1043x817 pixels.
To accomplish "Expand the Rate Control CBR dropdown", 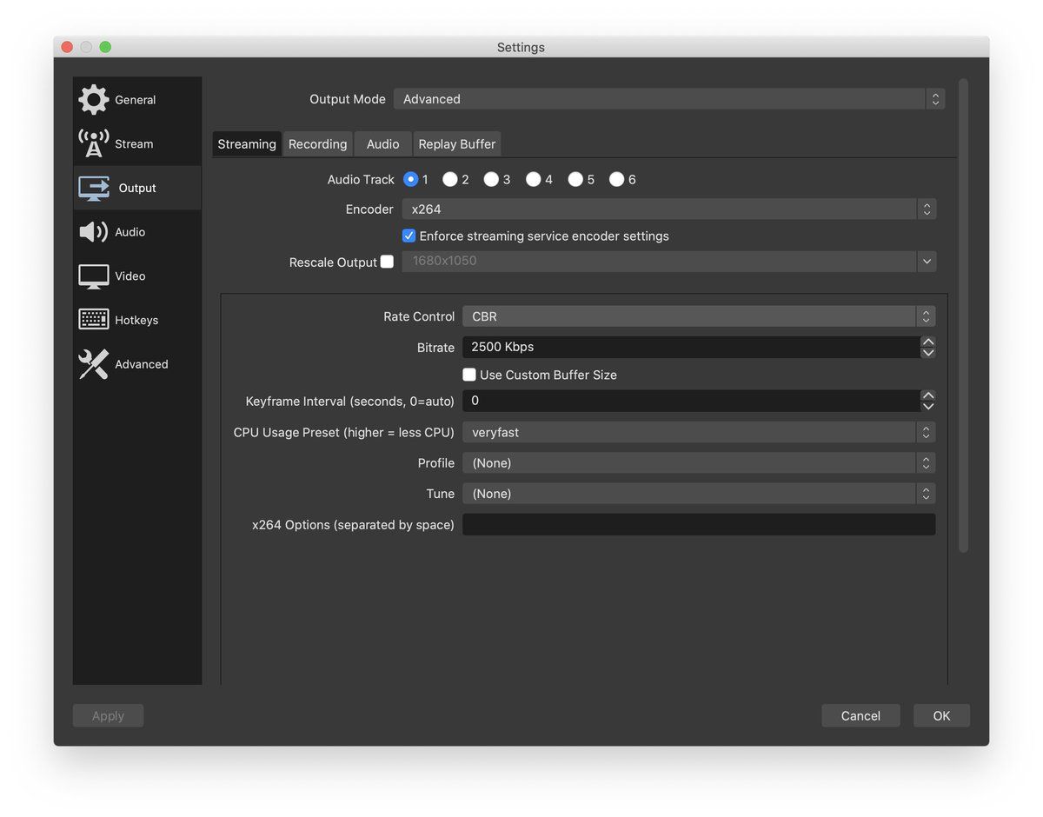I will [x=698, y=316].
